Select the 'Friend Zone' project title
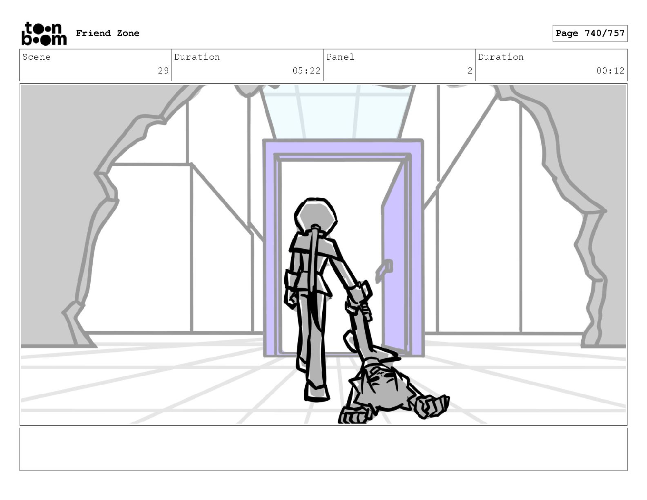 pyautogui.click(x=108, y=33)
